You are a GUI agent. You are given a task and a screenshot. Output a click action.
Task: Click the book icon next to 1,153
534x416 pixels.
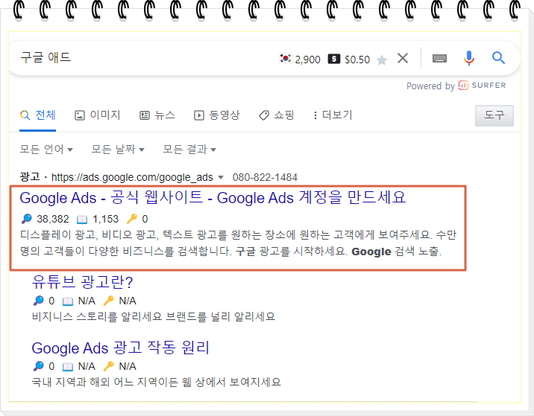point(82,220)
